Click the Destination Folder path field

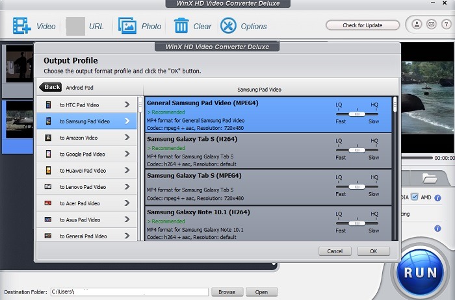click(131, 292)
